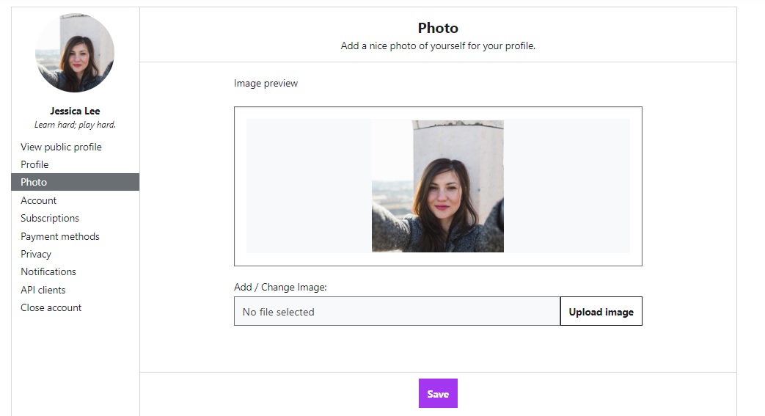Click the circular profile avatar in sidebar
Viewport: 765px width, 416px height.
coord(75,53)
